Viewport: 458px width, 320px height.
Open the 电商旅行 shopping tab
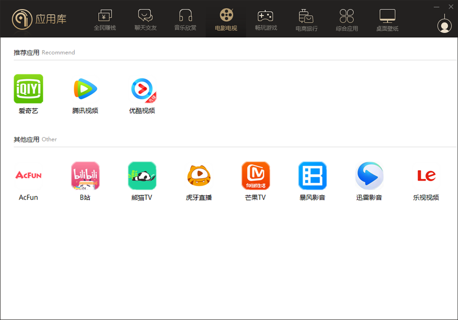coord(306,20)
